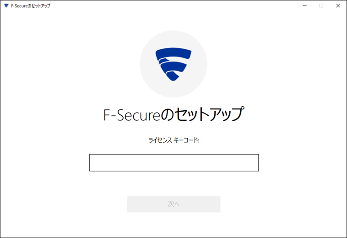Click the middle blue stripe of the shield logo
Screen dimensions: 347x238
coord(173,67)
